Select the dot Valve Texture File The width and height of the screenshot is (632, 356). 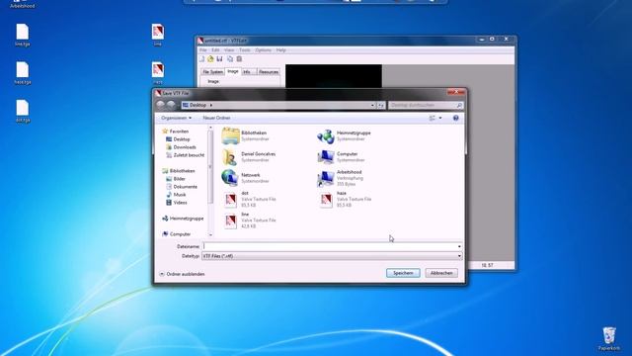click(x=249, y=199)
